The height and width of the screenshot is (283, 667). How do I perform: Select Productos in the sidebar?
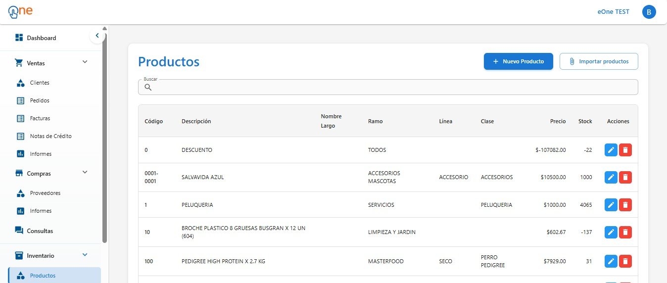[x=54, y=276]
